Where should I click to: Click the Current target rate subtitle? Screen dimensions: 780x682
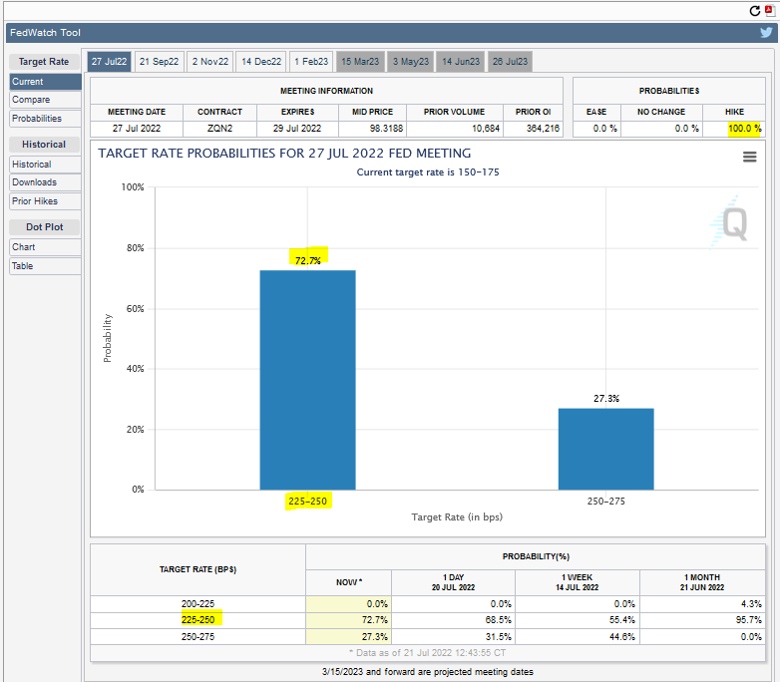[428, 172]
